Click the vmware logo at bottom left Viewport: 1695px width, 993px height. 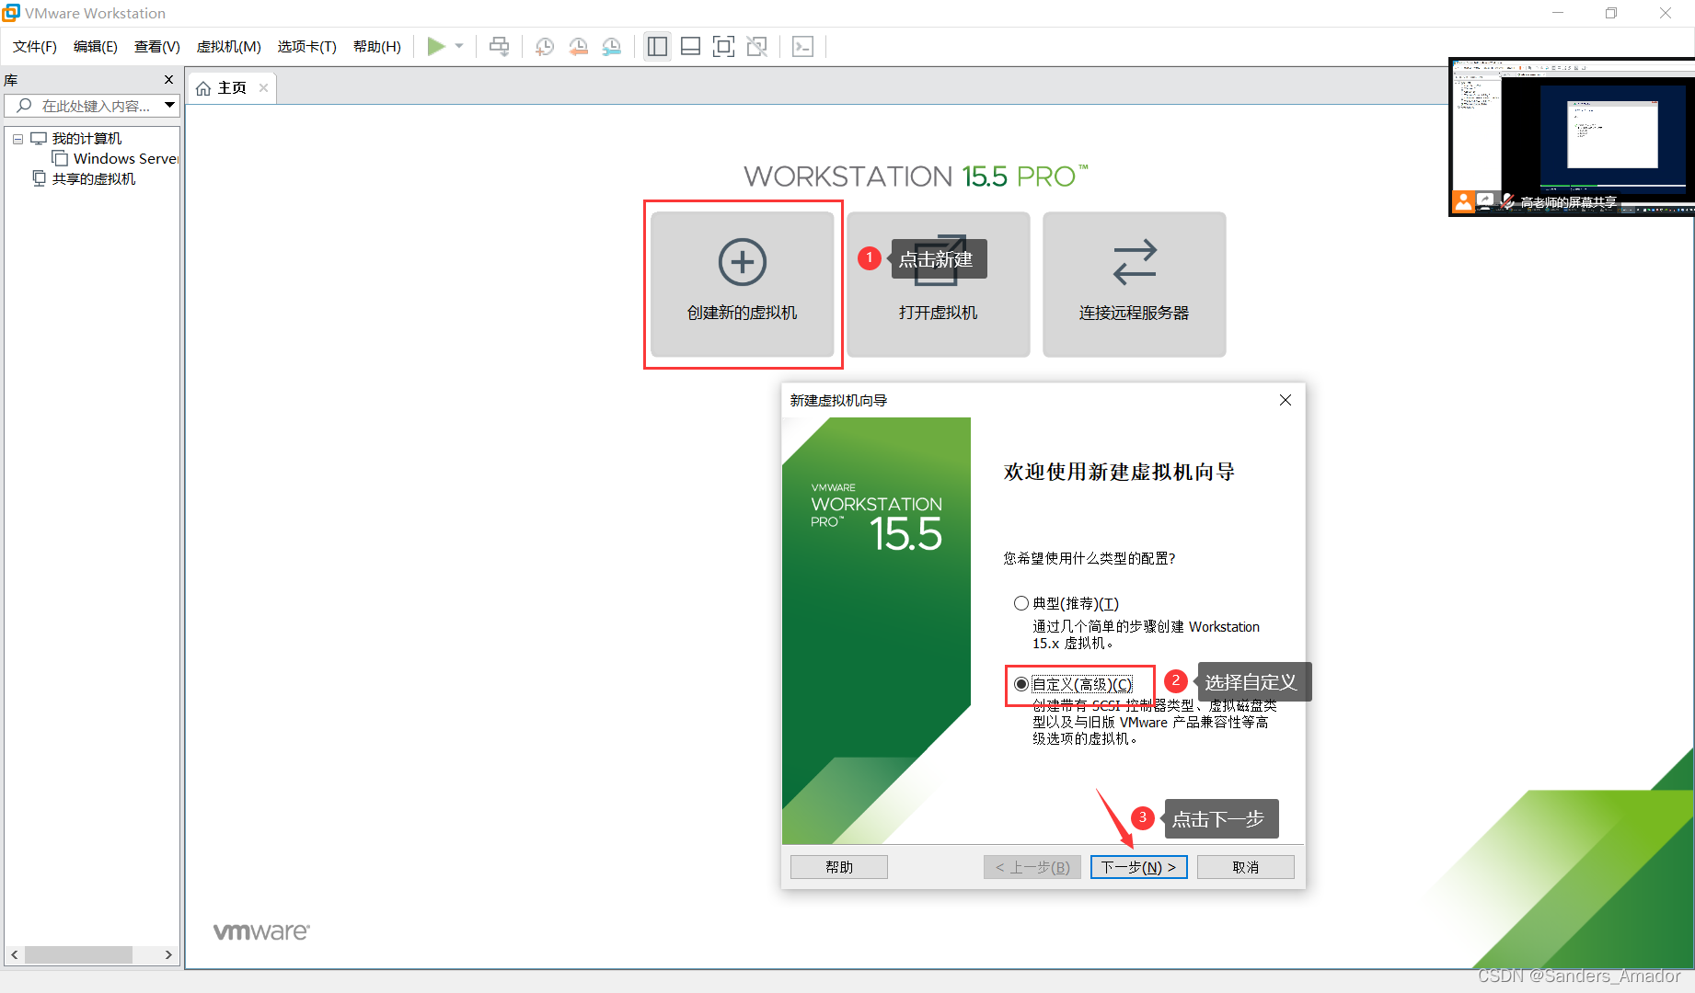click(x=261, y=931)
